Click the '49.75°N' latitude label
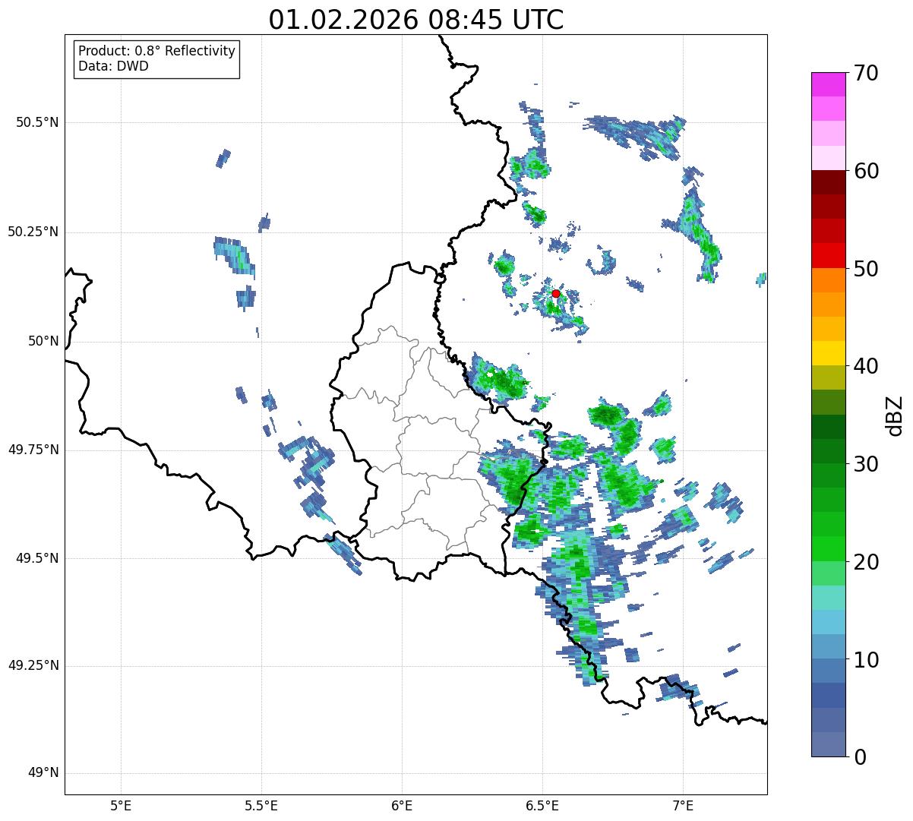Screen dimensions: 913x821 (x=33, y=450)
